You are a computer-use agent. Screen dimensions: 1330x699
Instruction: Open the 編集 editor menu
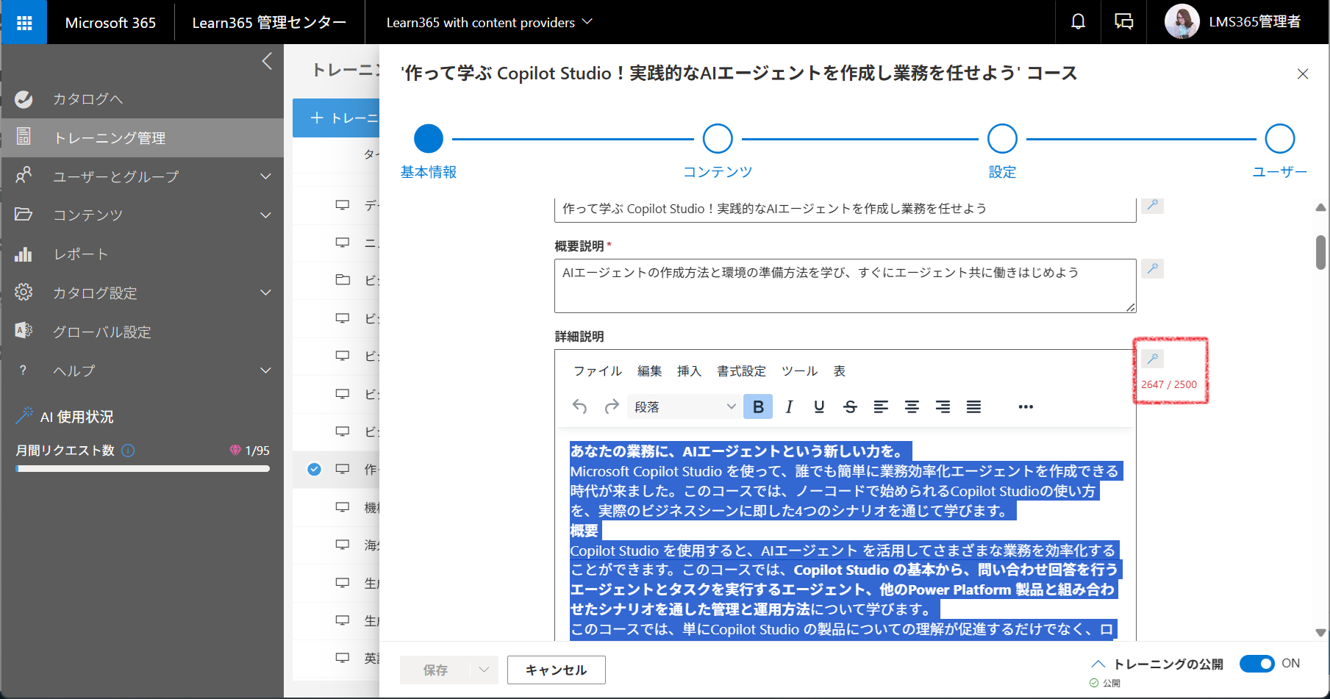(x=649, y=371)
